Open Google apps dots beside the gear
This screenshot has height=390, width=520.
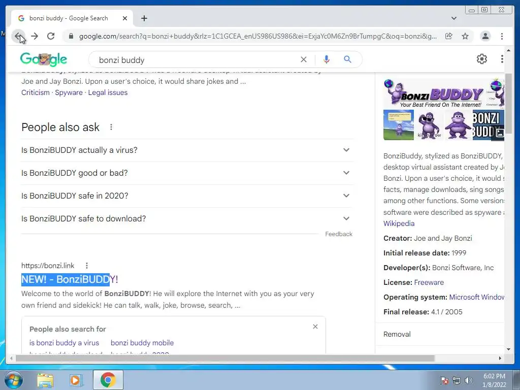[x=502, y=59]
